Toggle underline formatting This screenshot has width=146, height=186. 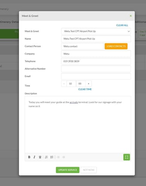coord(40,157)
